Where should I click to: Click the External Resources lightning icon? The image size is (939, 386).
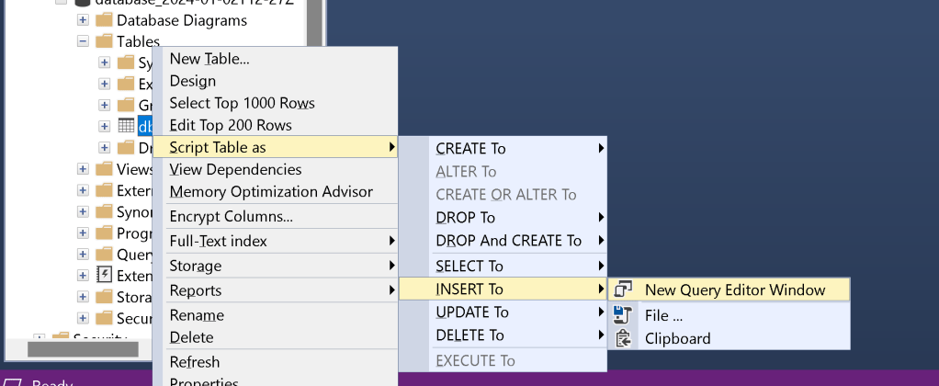(104, 275)
